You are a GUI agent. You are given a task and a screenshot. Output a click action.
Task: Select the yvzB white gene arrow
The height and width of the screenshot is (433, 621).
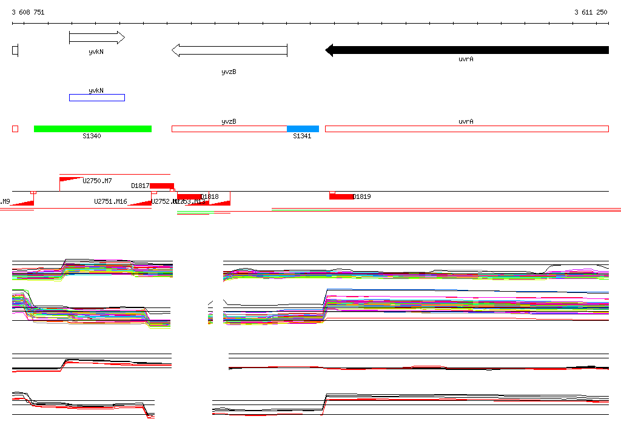(x=229, y=50)
